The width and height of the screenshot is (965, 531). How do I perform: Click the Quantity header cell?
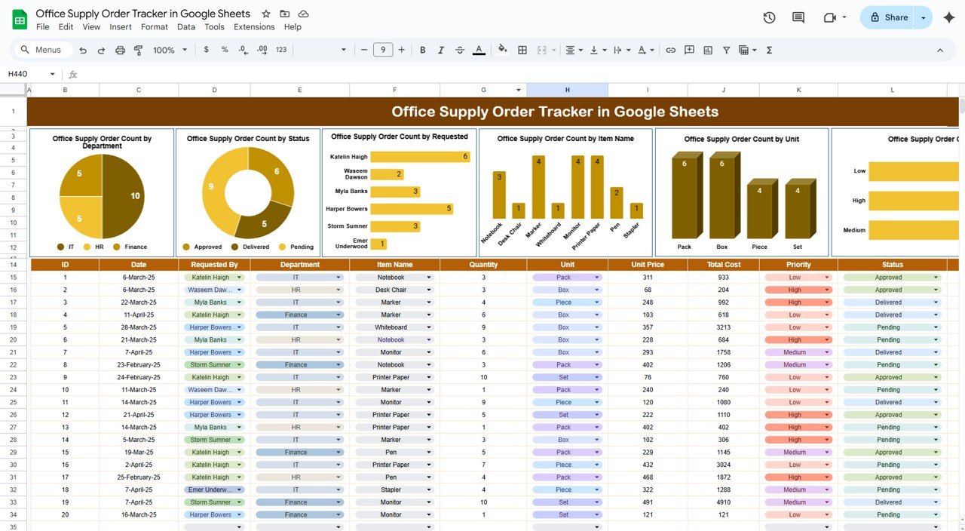point(483,265)
